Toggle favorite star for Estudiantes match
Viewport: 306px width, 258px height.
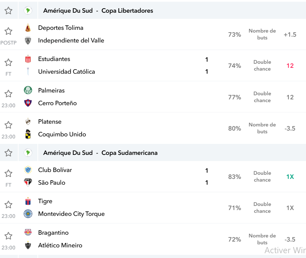click(8, 62)
